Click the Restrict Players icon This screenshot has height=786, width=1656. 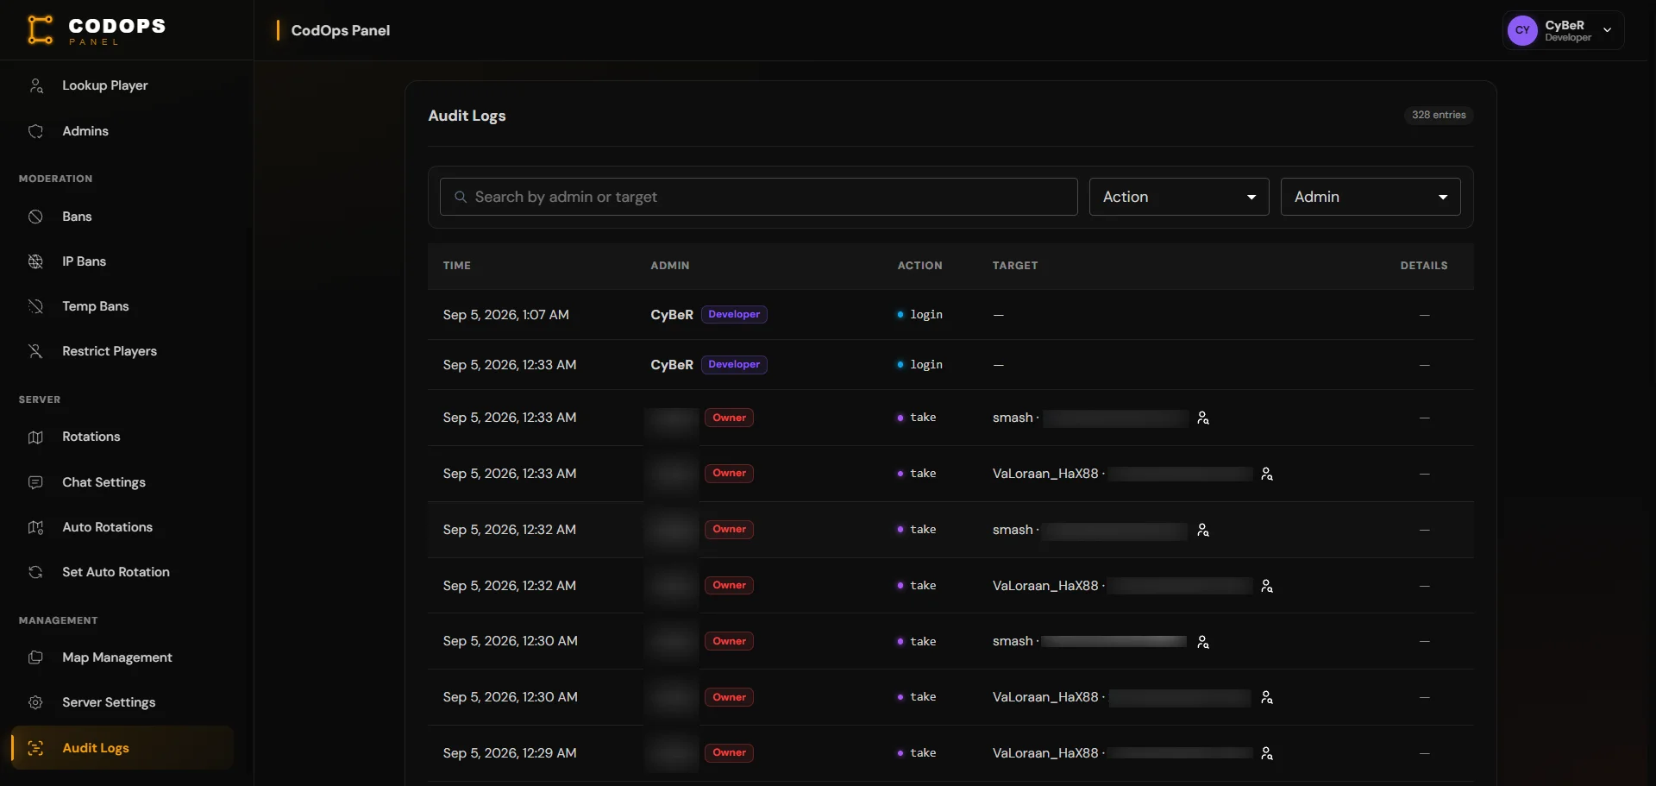35,351
